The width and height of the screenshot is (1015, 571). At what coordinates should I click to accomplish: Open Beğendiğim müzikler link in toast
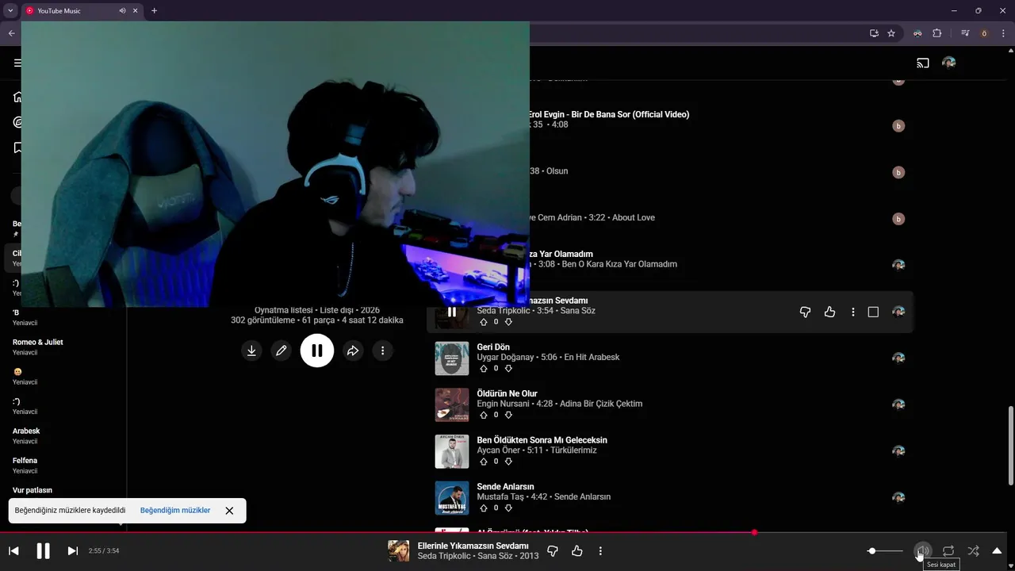point(175,511)
